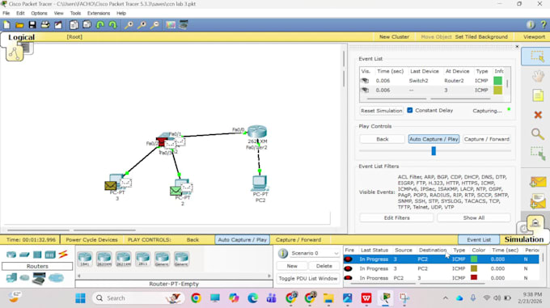Open the Extensions menu
The image size is (550, 308).
click(x=99, y=13)
